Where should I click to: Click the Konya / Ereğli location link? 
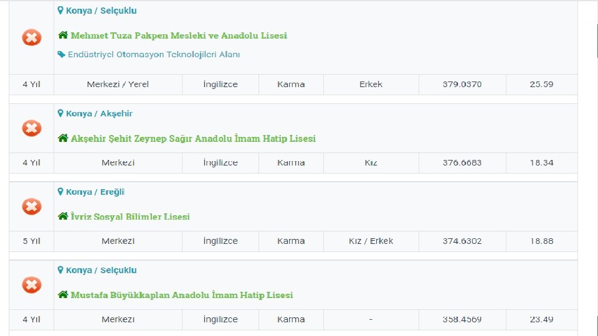(x=95, y=192)
